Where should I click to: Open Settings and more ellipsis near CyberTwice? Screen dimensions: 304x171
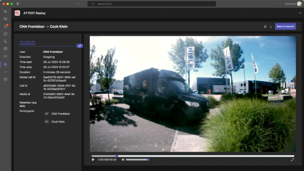(x=280, y=4)
